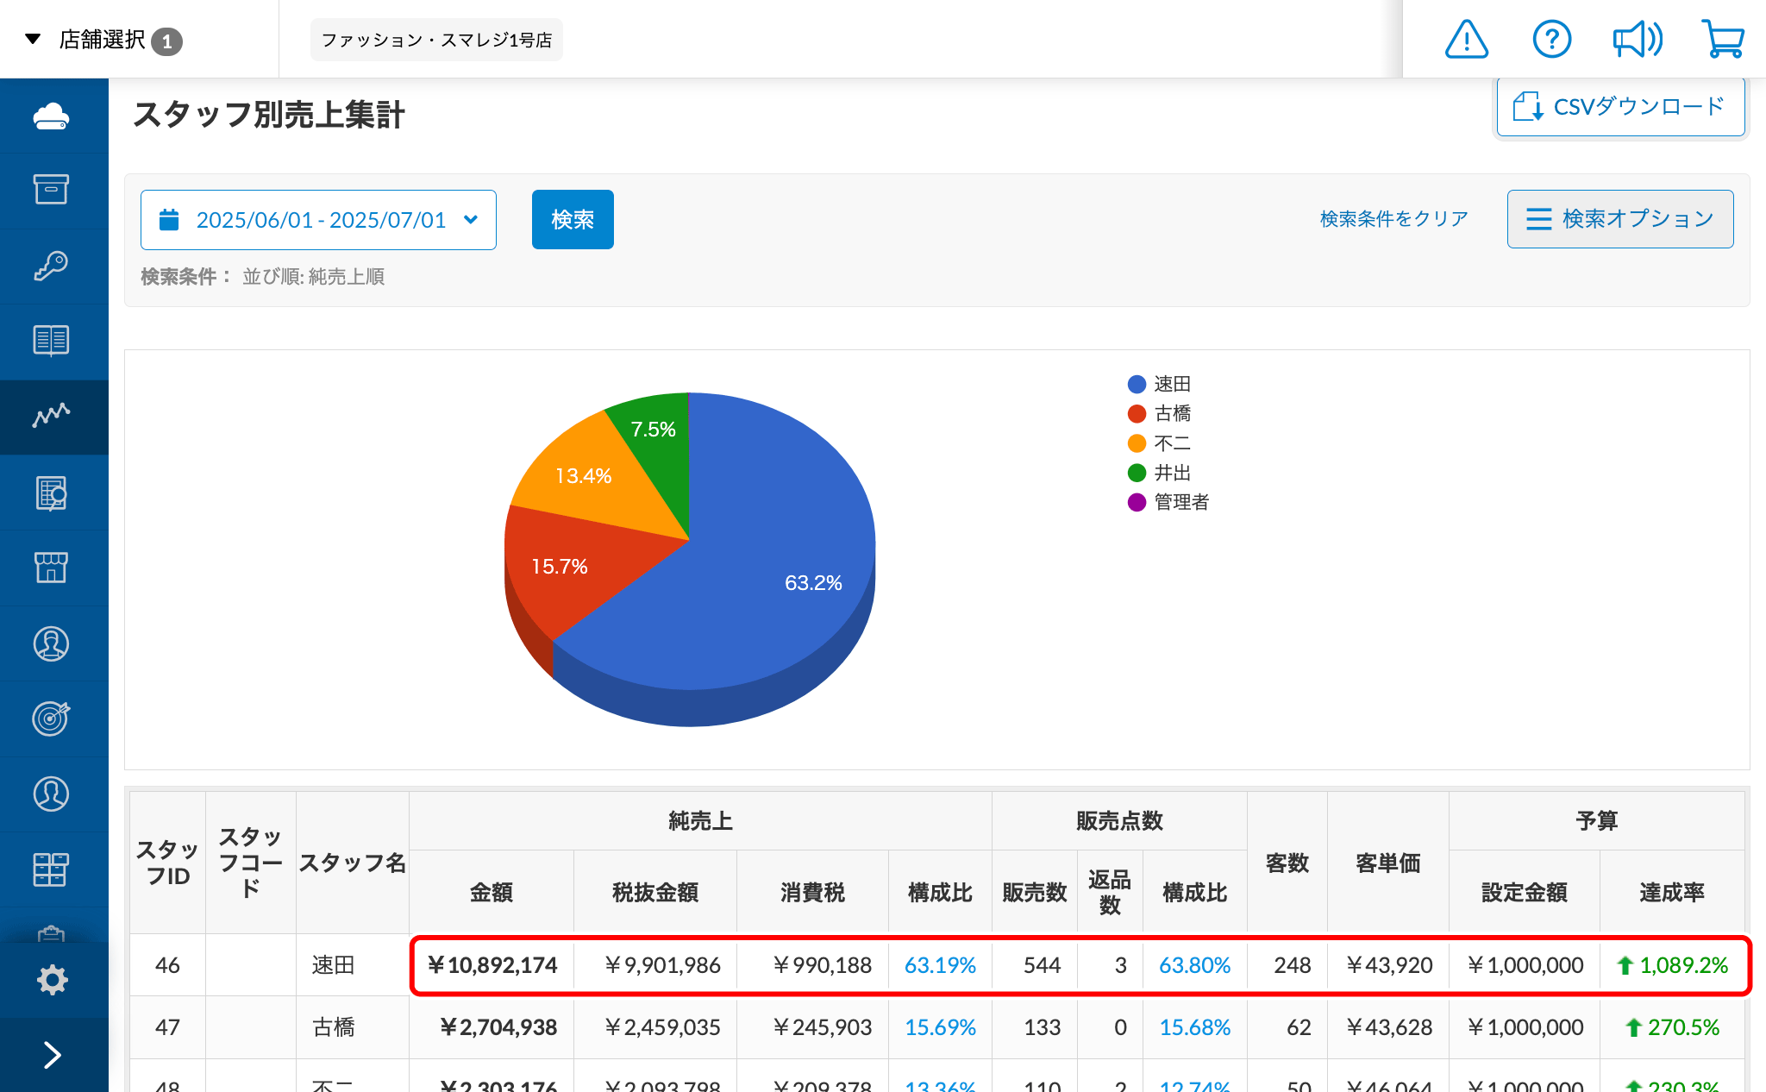
Task: Click the 速田 blue legend swatch
Action: tap(1137, 385)
